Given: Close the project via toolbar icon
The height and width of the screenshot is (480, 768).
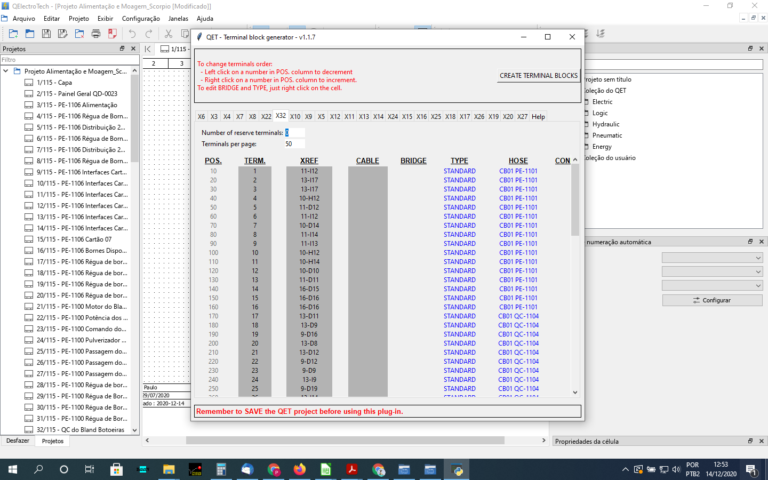Looking at the screenshot, I should [x=79, y=34].
